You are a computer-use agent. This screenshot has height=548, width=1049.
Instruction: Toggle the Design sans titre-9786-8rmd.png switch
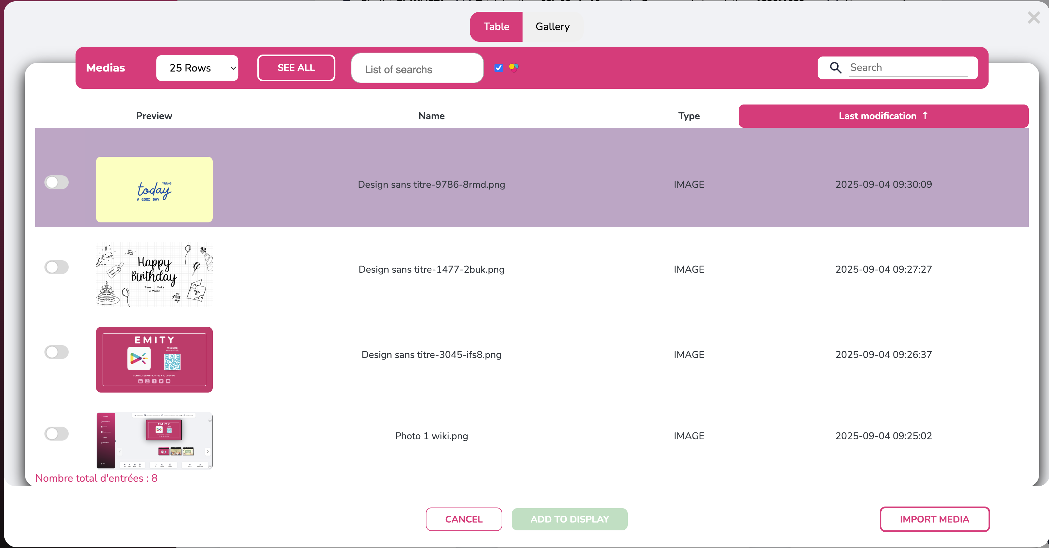point(57,182)
